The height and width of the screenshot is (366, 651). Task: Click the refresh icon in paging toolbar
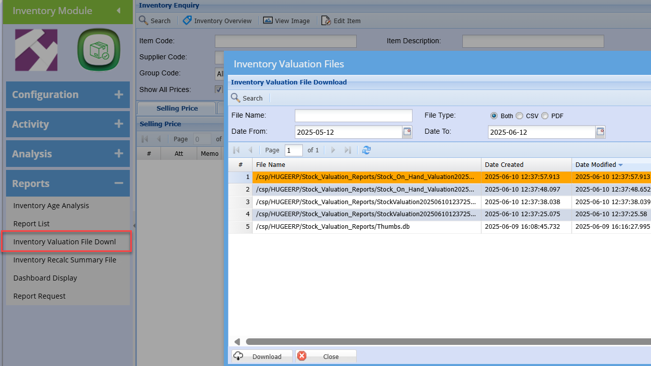click(x=366, y=150)
